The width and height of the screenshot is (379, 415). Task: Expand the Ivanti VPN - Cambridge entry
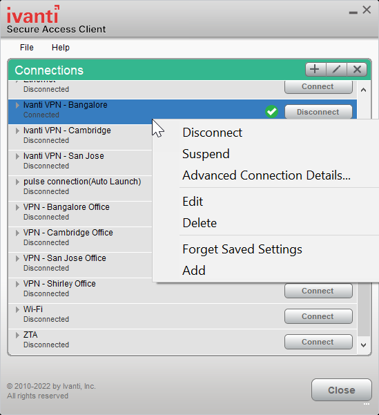click(17, 131)
